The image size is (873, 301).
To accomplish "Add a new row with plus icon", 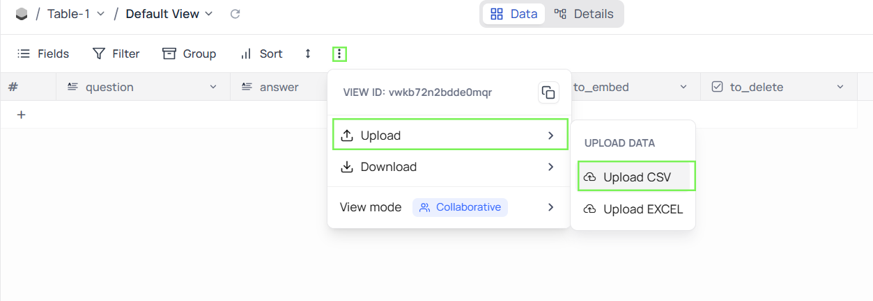I will click(21, 115).
